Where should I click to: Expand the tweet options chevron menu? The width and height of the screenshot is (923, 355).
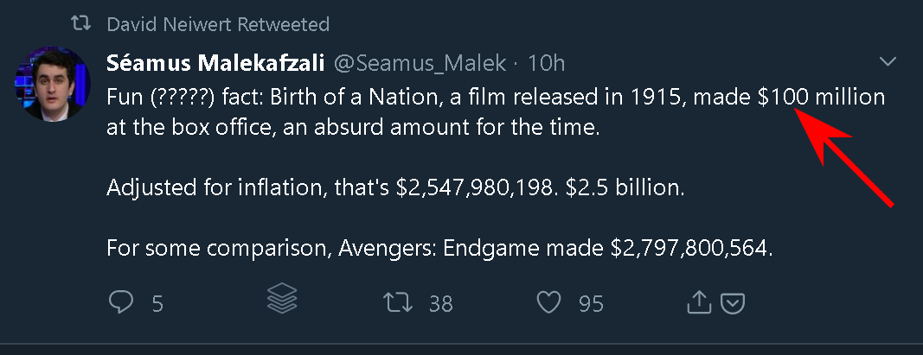click(x=888, y=62)
